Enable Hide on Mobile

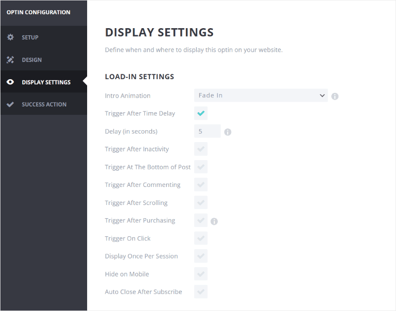pos(201,274)
